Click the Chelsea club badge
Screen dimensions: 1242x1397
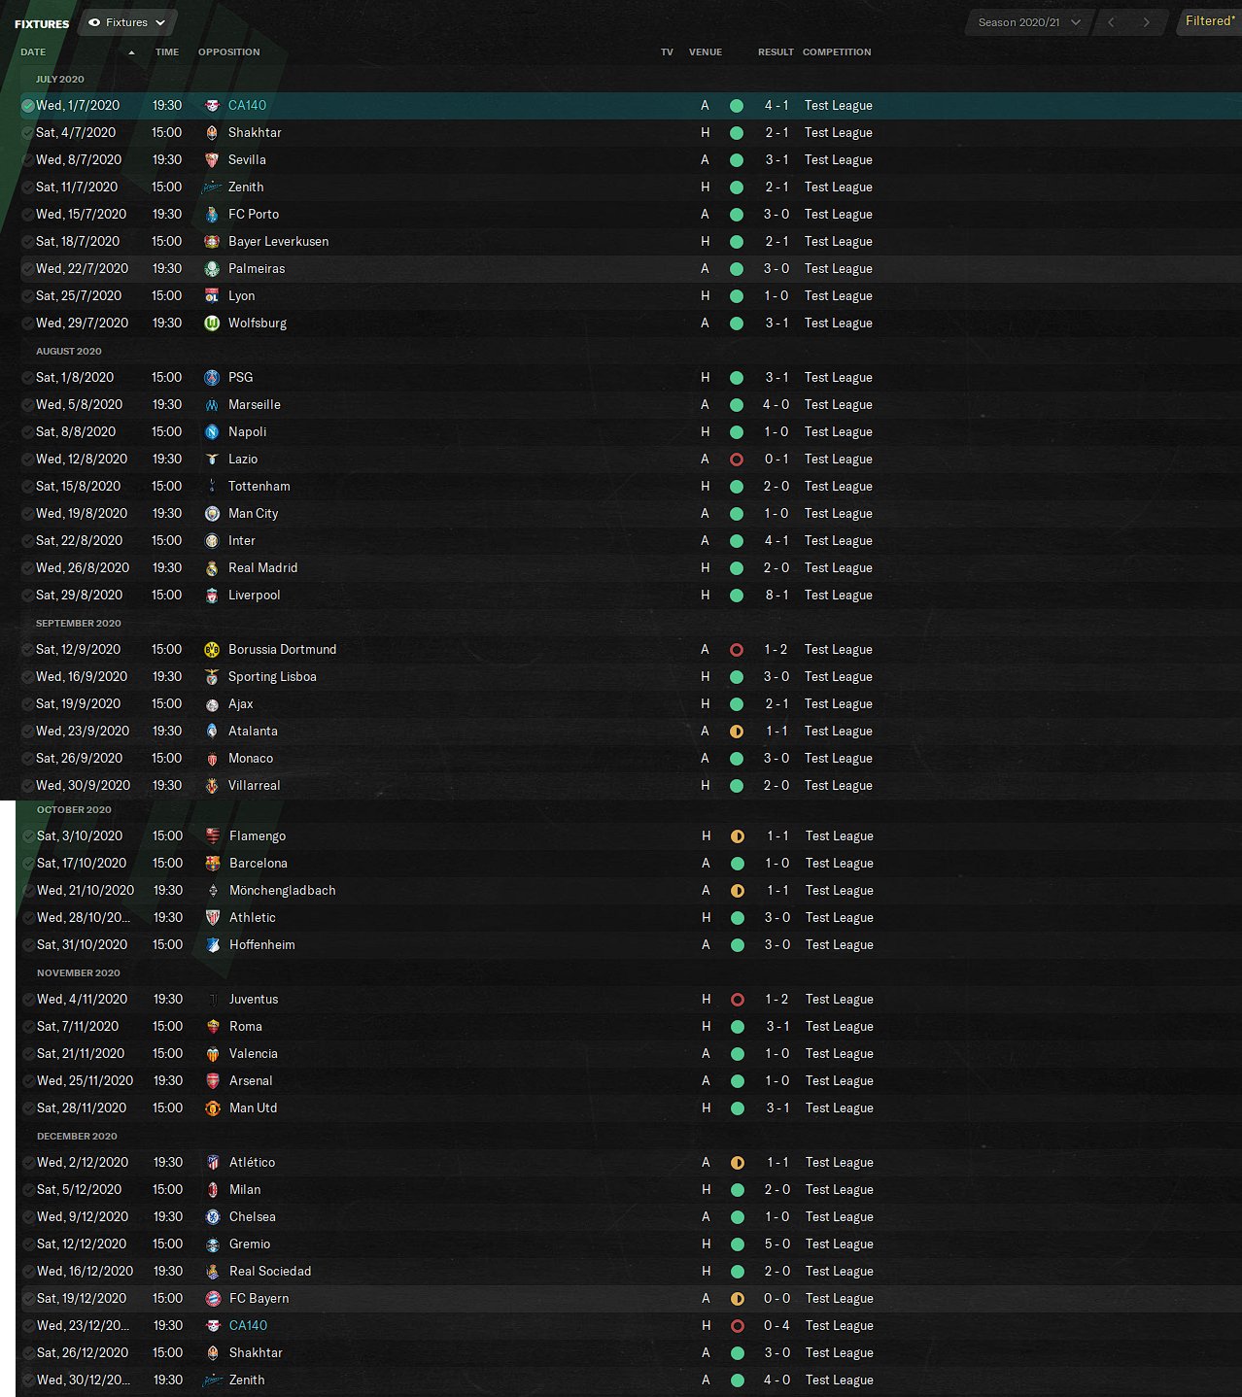[x=213, y=1217]
